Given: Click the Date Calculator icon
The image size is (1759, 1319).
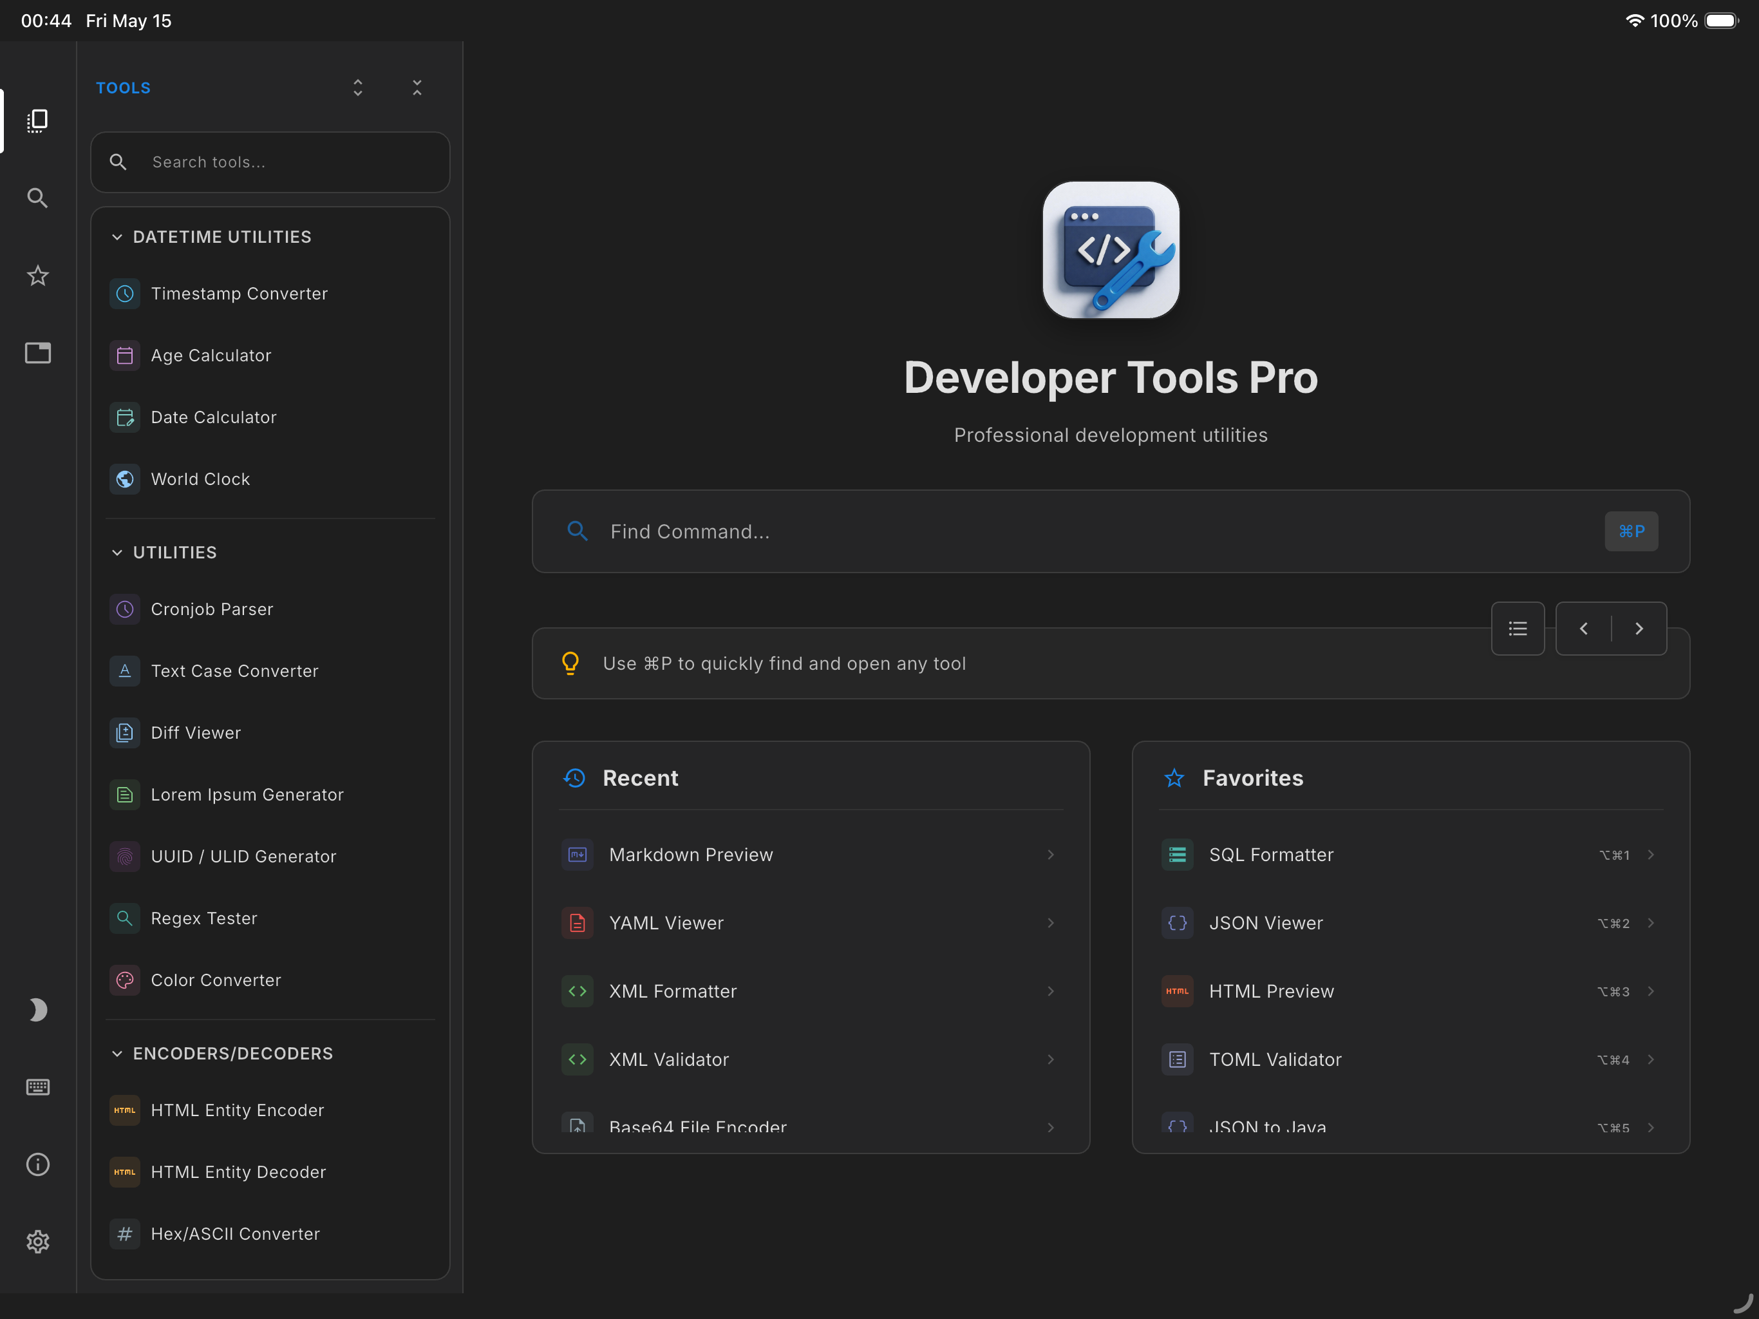Looking at the screenshot, I should click(x=125, y=417).
